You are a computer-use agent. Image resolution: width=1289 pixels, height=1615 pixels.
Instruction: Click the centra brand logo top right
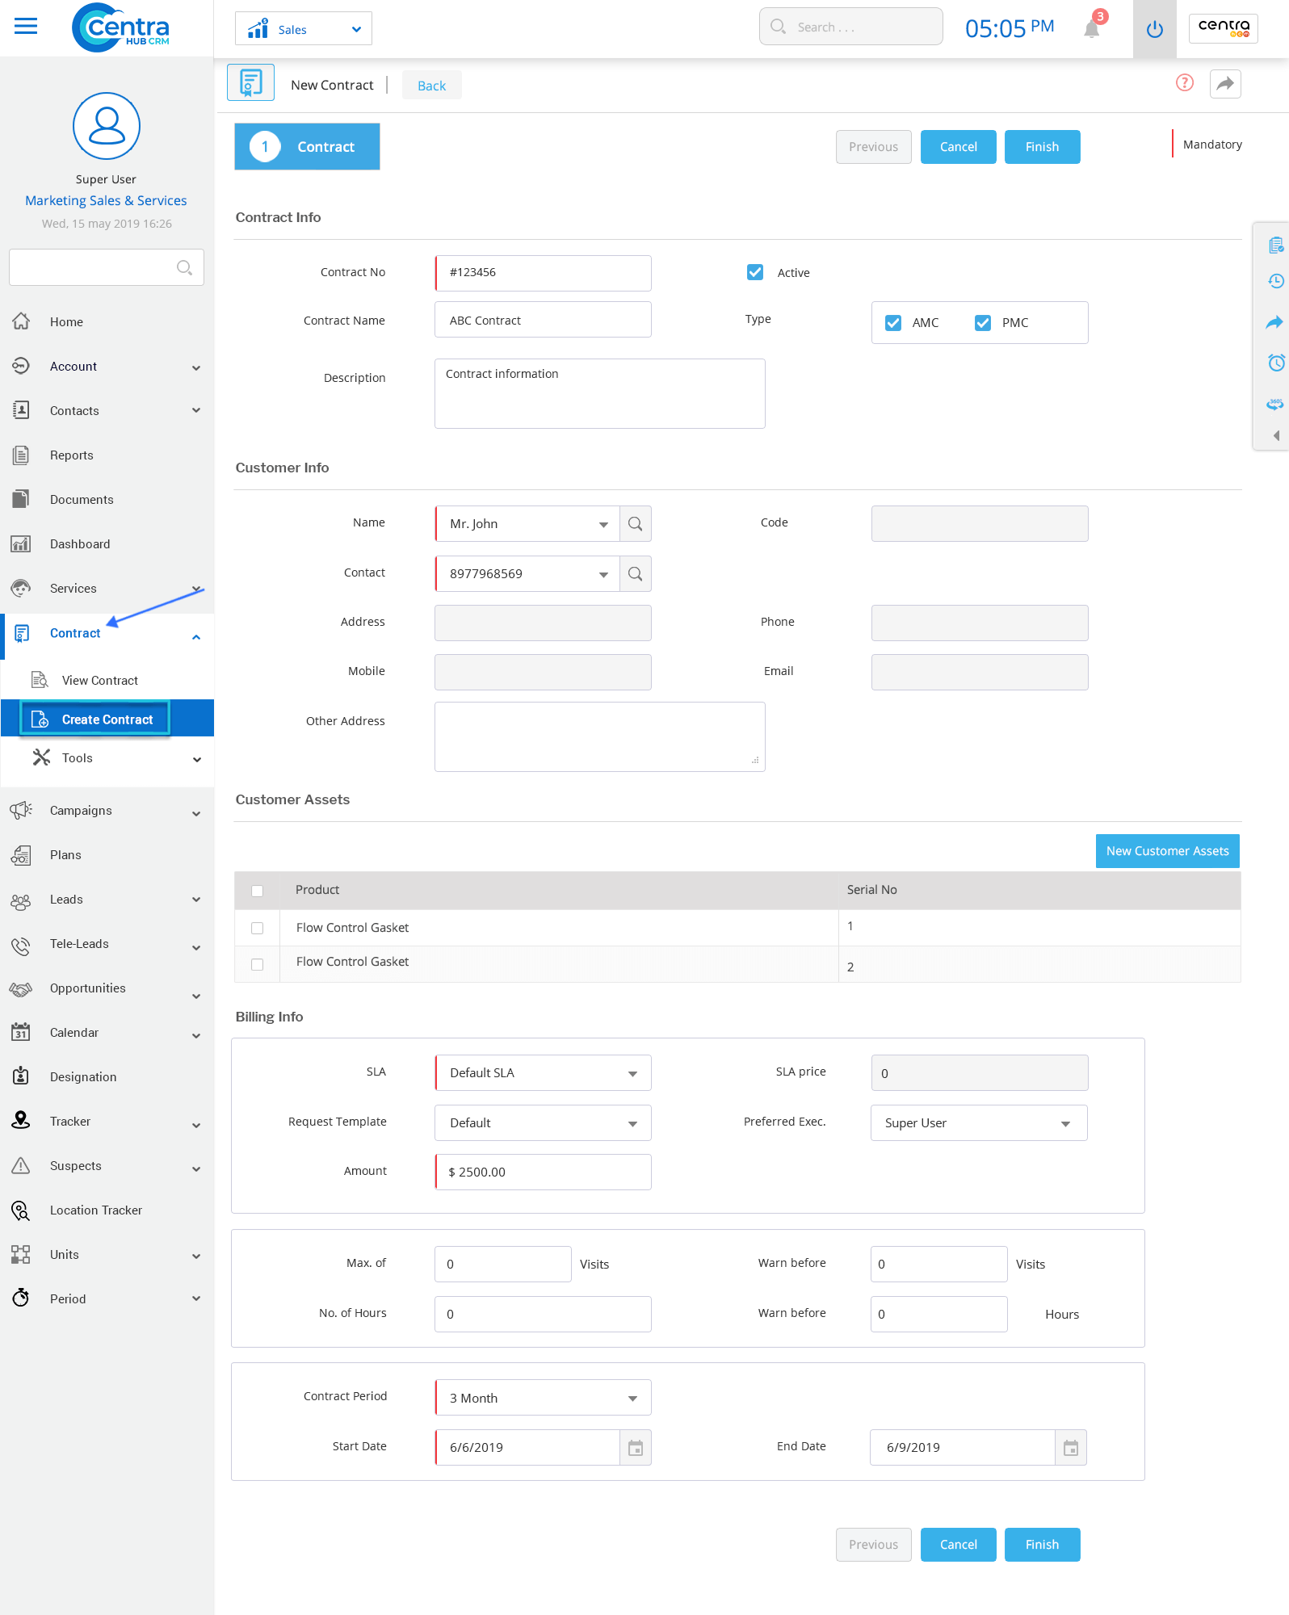point(1223,28)
